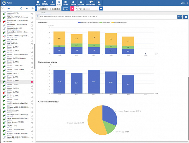Screen dimensions: 189x143
Task: Check the SANY КА-7 7153 checkbox
Action: [x=32, y=44]
